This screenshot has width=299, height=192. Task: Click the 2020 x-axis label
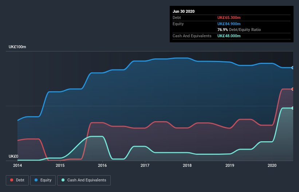coord(272,165)
